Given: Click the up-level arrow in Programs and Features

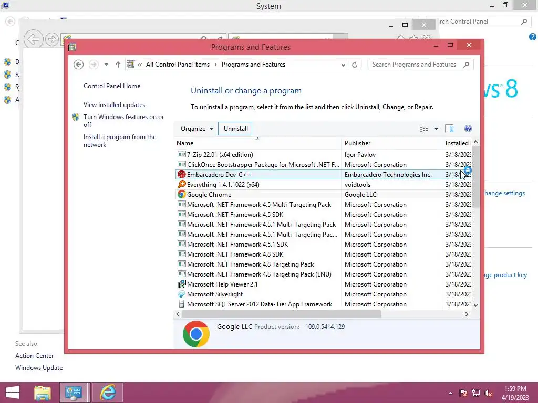Looking at the screenshot, I should 118,65.
